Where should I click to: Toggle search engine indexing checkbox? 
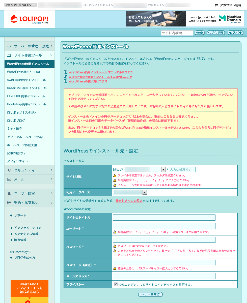(x=116, y=284)
